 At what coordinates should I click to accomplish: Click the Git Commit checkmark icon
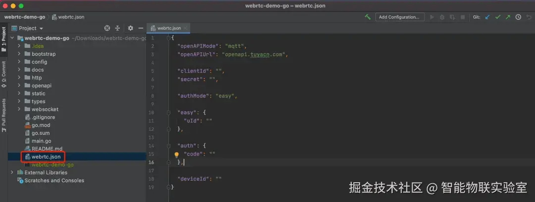pyautogui.click(x=498, y=17)
